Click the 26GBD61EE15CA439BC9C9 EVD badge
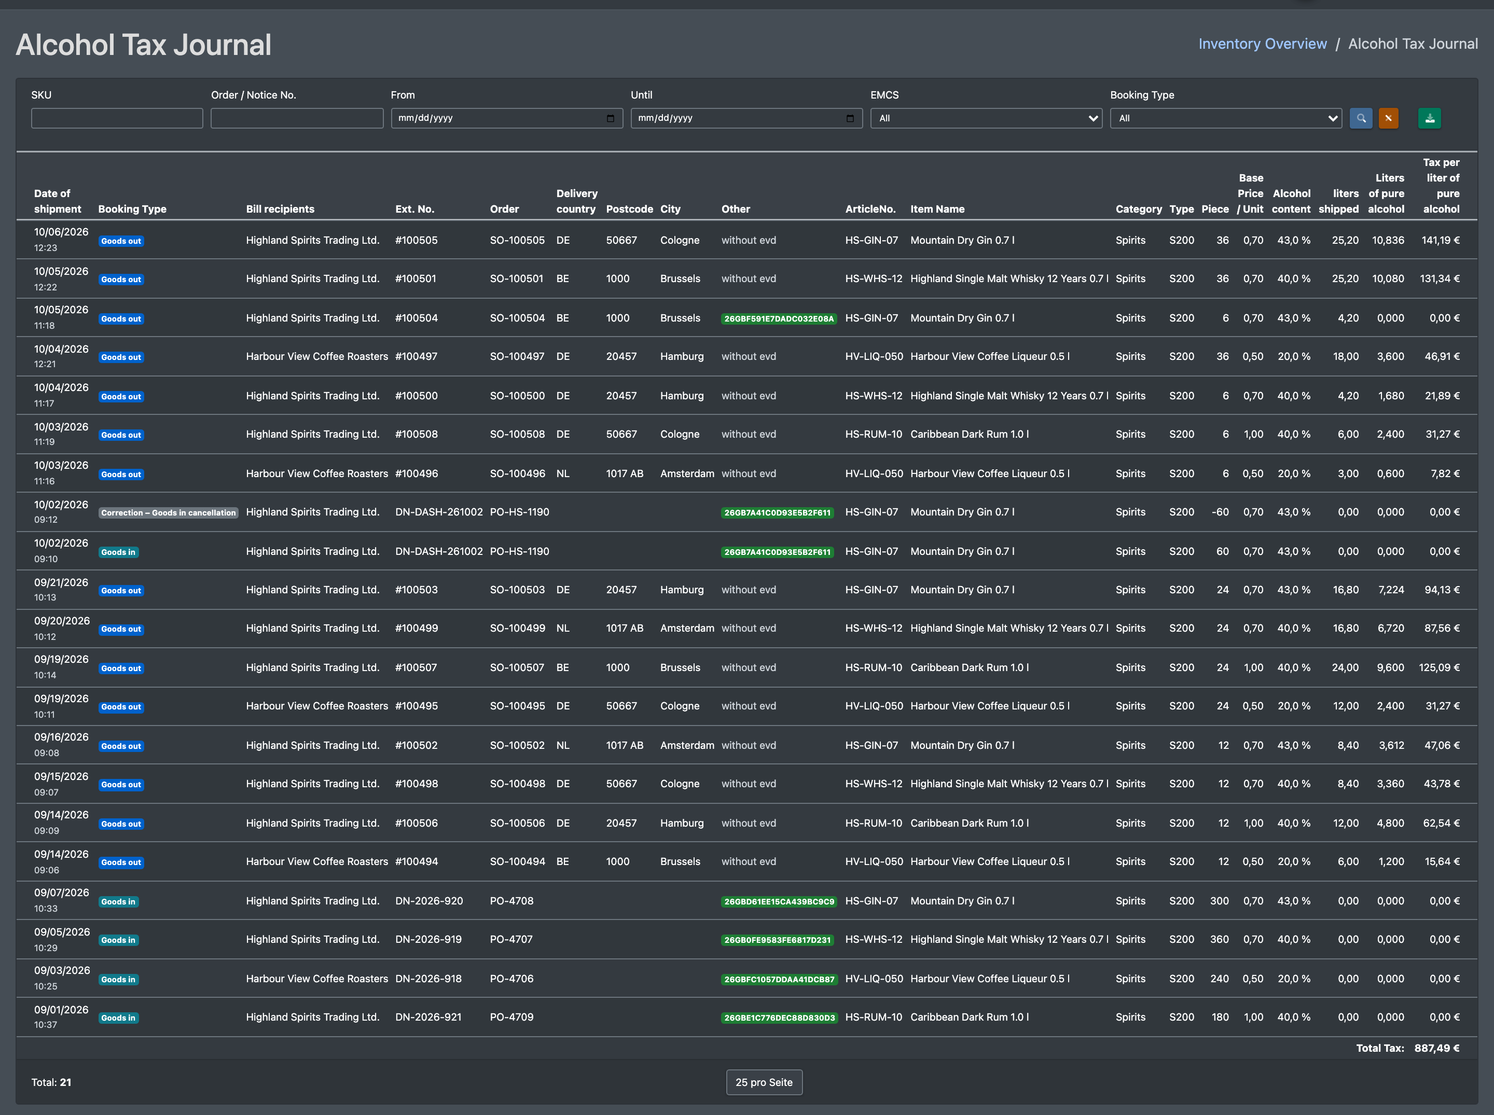Image resolution: width=1494 pixels, height=1115 pixels. pos(779,902)
